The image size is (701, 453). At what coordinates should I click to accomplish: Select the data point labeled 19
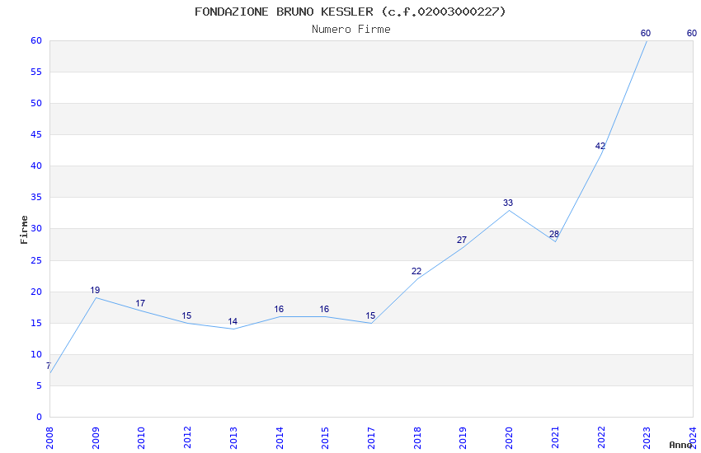coord(95,290)
